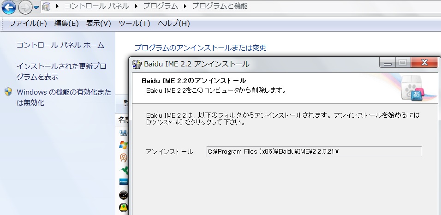Expand arrow between コントロール パネル and プログラム

coord(137,6)
